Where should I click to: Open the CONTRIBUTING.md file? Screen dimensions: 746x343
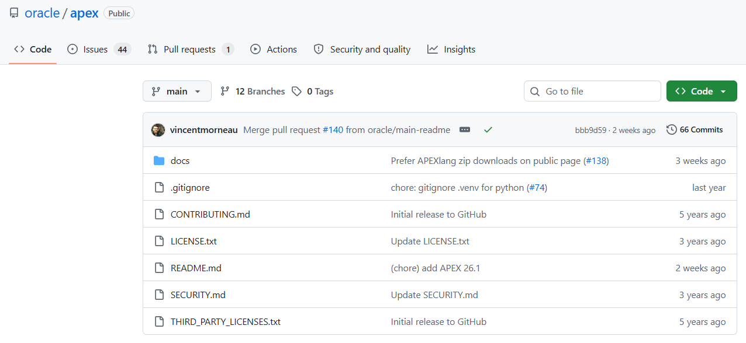tap(210, 214)
